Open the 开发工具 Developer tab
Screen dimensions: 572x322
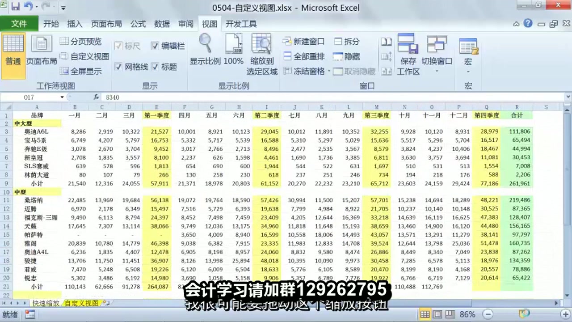pyautogui.click(x=241, y=24)
